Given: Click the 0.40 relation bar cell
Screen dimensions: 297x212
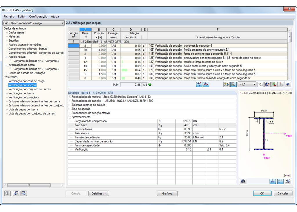Looking at the screenshot, I should [x=131, y=78].
